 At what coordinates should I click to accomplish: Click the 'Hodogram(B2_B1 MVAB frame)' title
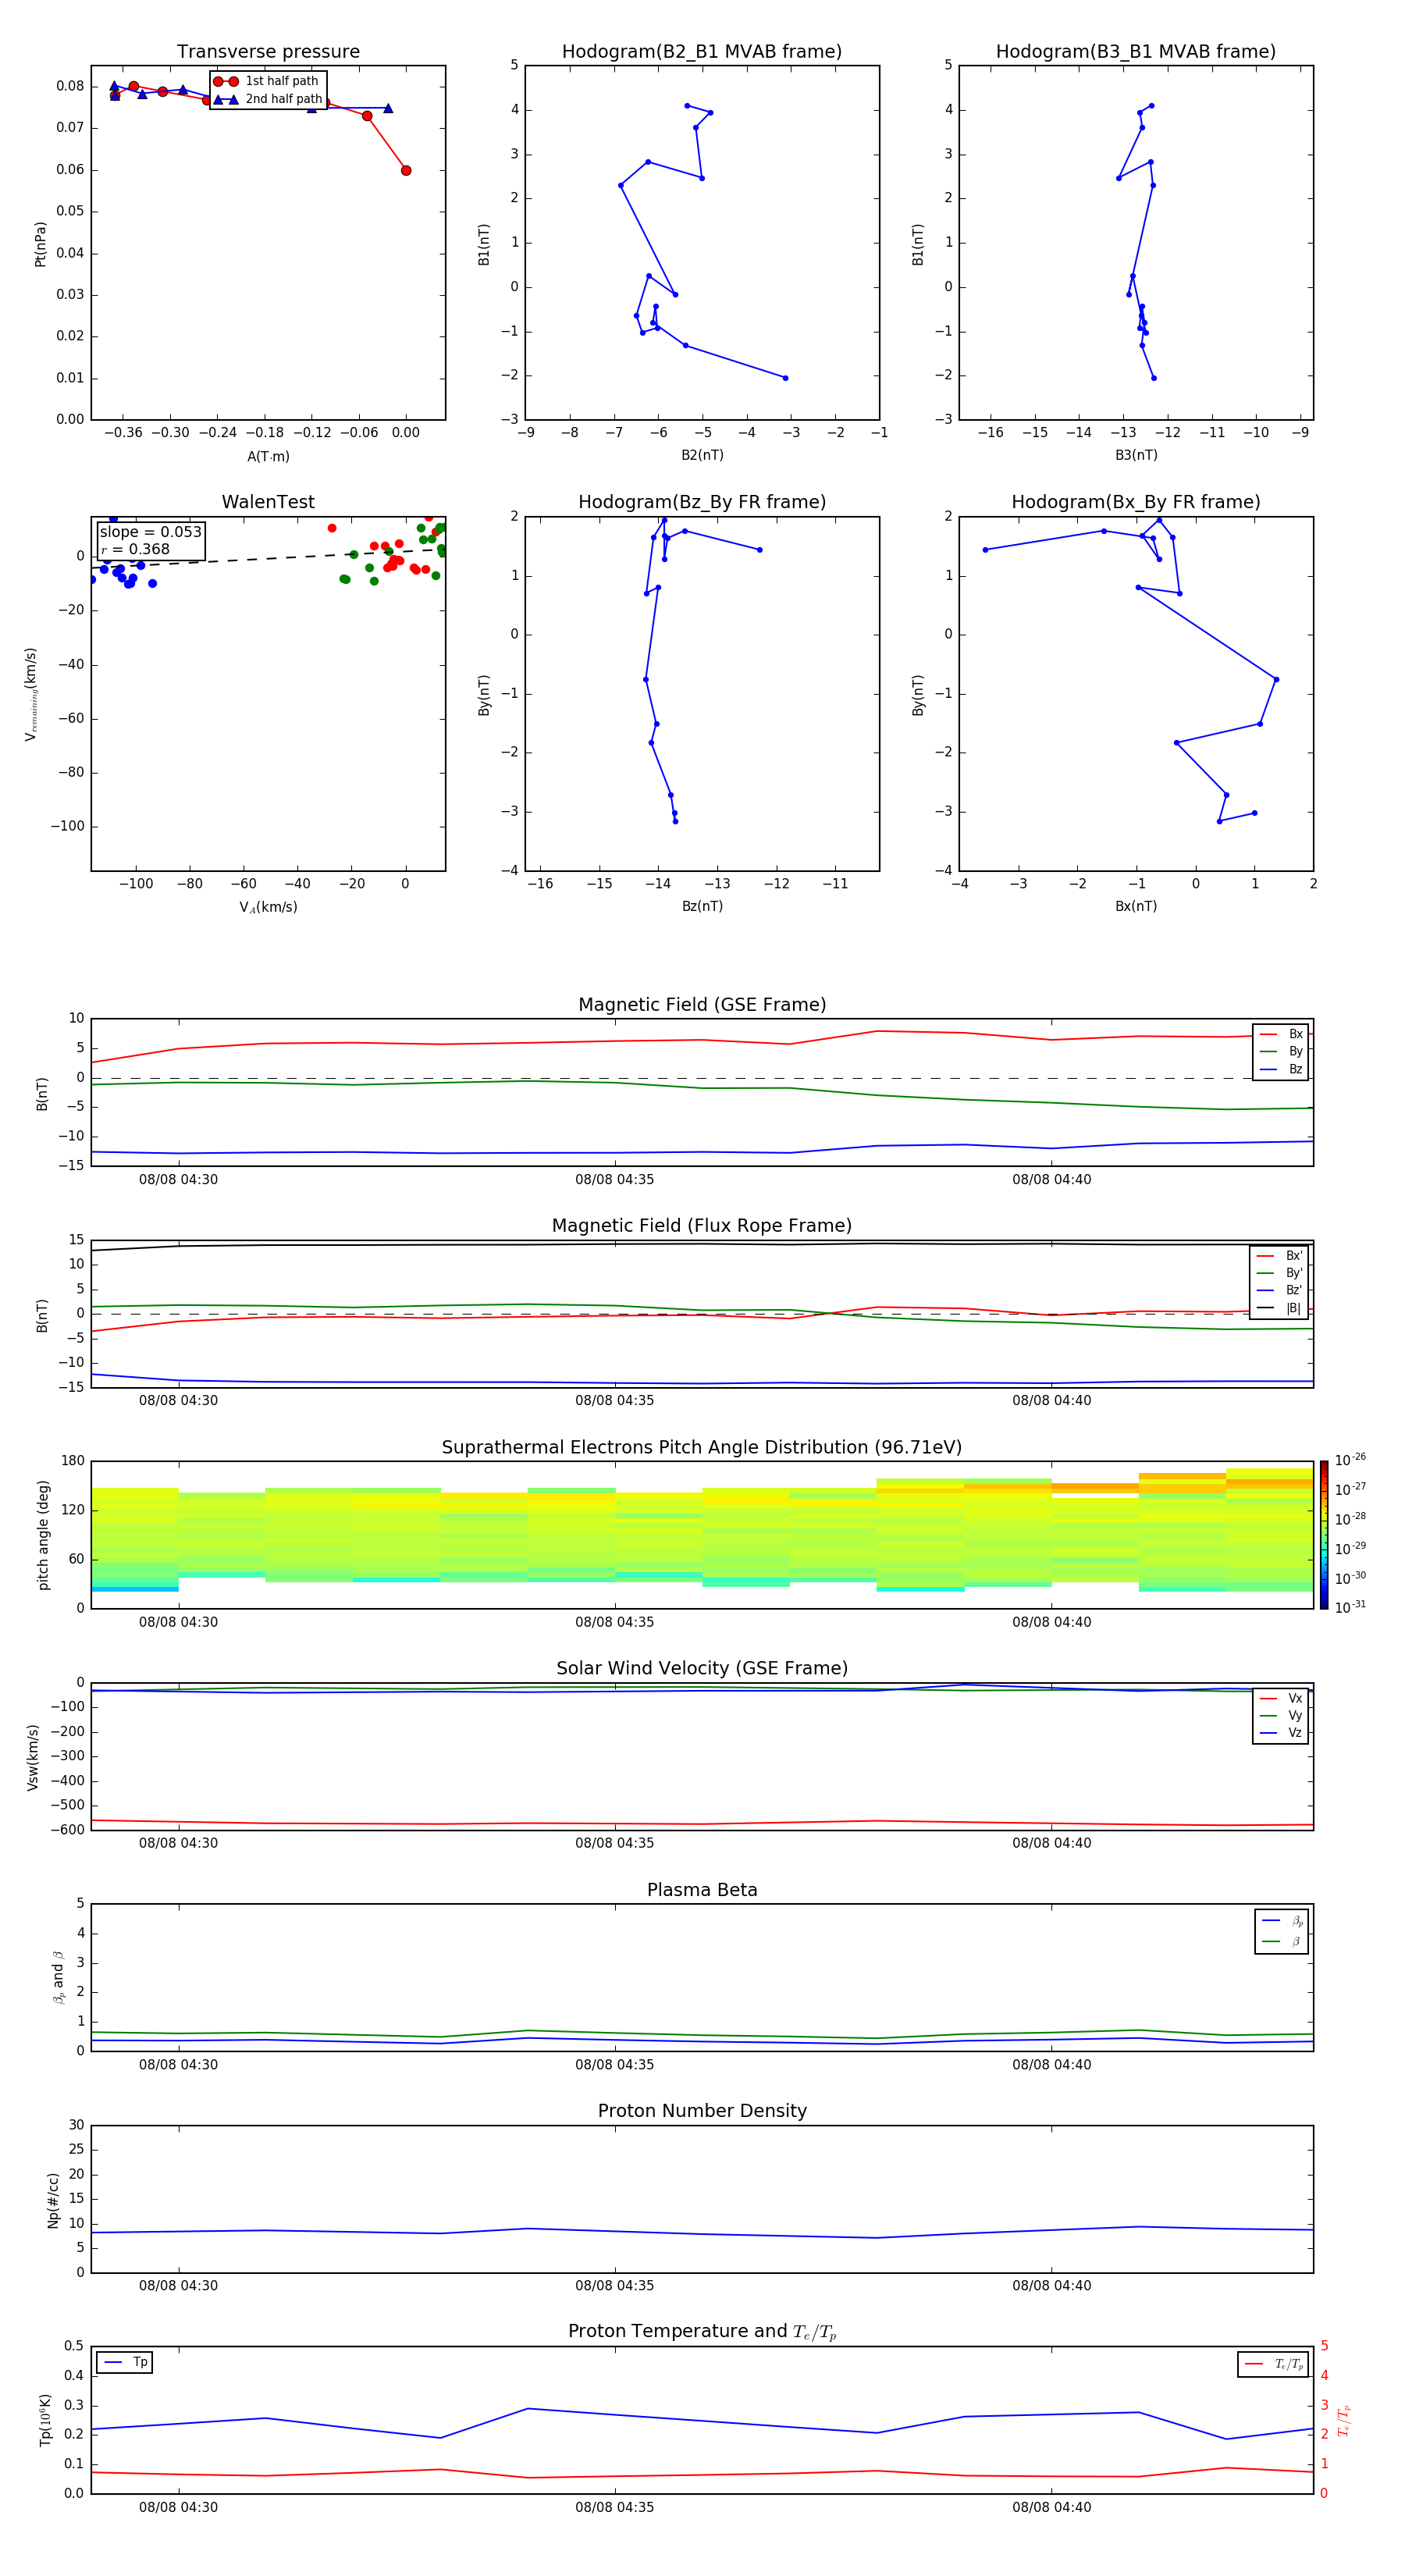702,52
